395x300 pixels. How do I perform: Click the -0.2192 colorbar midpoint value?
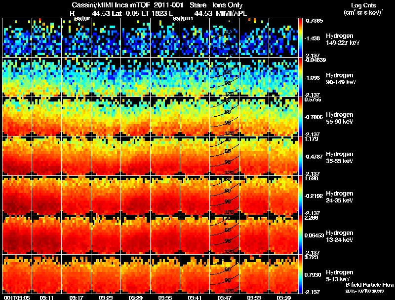click(314, 196)
